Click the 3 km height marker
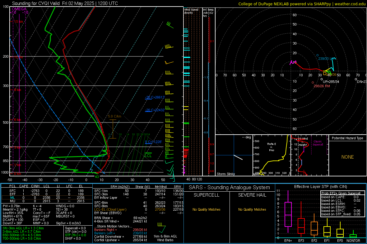This screenshot has width=367, height=244. pos(17,147)
